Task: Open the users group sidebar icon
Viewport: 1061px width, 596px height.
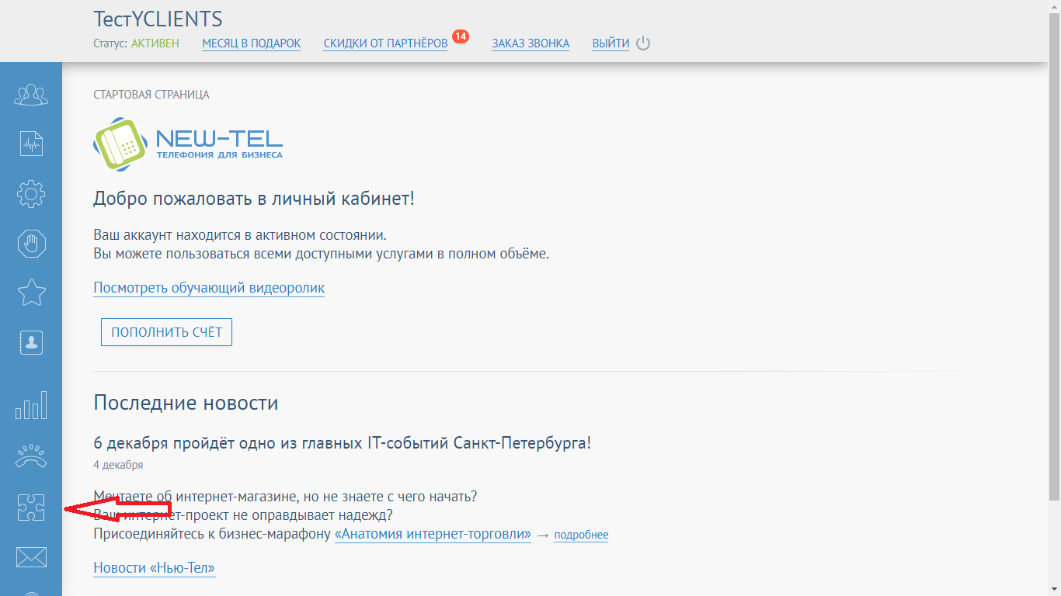Action: pos(31,95)
